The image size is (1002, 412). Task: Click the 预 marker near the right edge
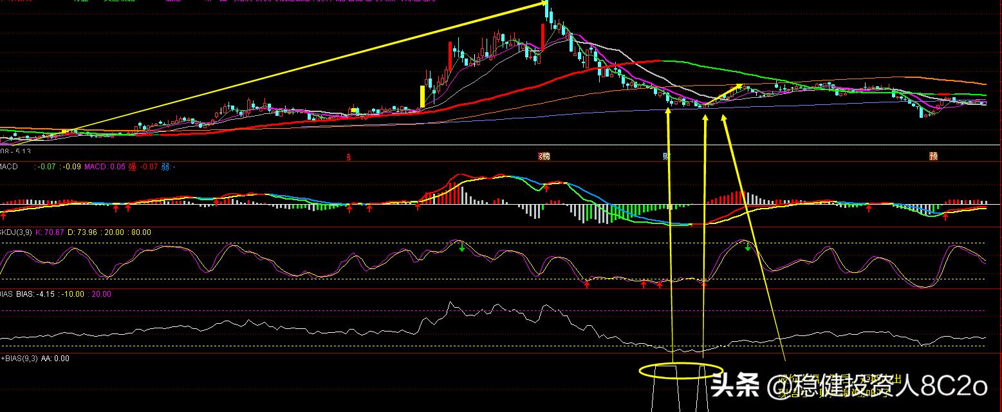coord(932,156)
